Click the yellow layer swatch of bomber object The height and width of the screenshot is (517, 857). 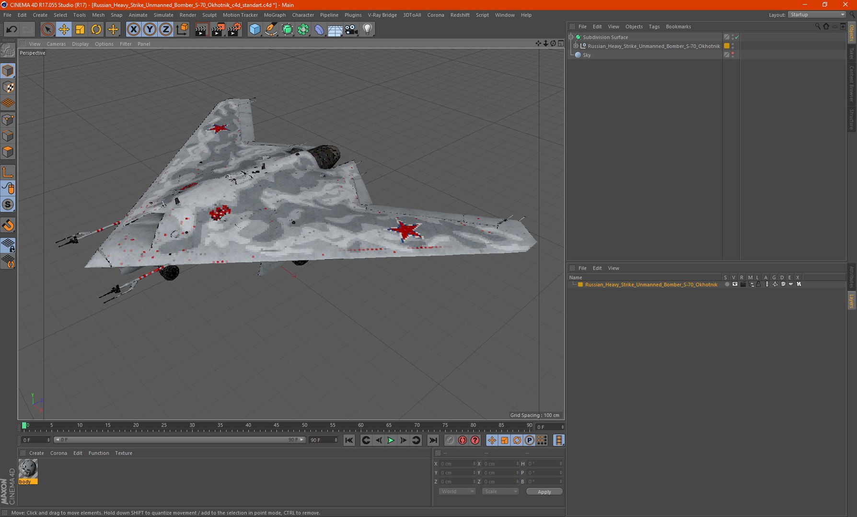tap(727, 46)
